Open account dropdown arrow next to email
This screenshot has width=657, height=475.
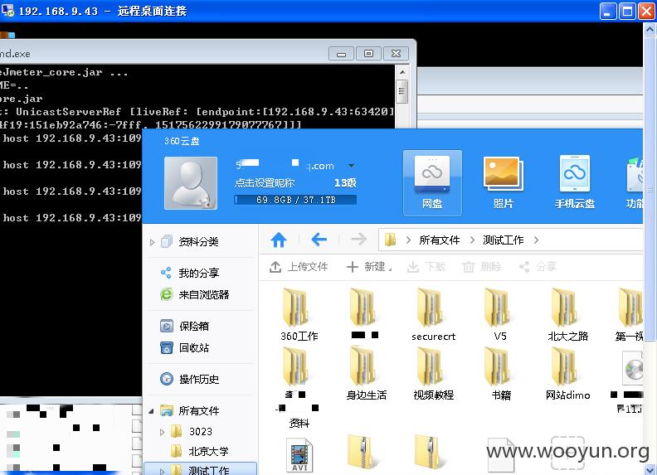(x=352, y=166)
